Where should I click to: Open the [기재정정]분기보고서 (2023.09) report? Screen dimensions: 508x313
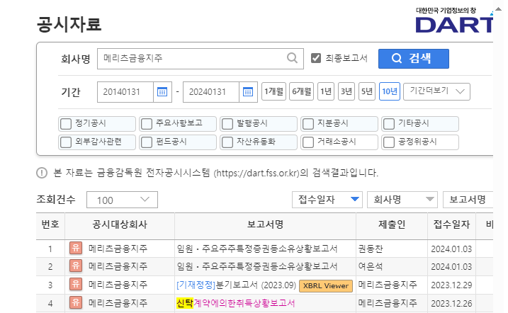tap(236, 285)
